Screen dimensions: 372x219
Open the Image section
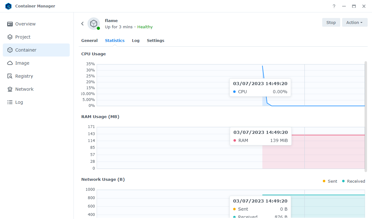pos(36,63)
